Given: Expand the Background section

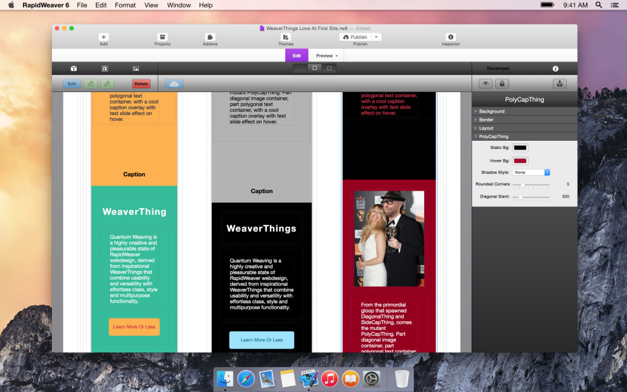Looking at the screenshot, I should [x=524, y=111].
